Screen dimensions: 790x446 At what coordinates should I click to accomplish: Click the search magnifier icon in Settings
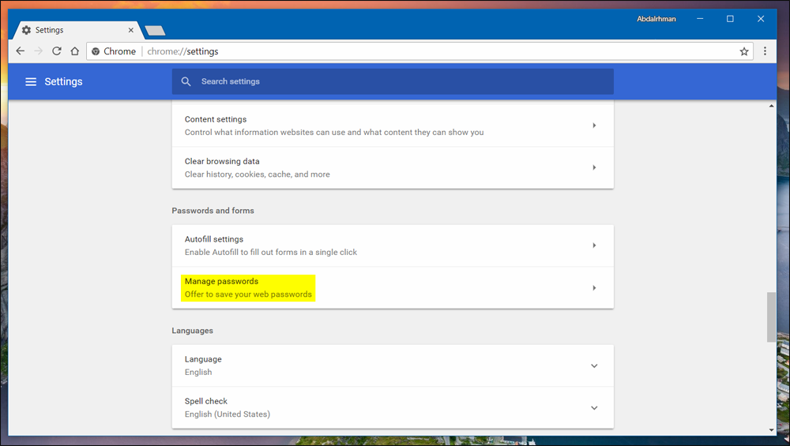[186, 81]
